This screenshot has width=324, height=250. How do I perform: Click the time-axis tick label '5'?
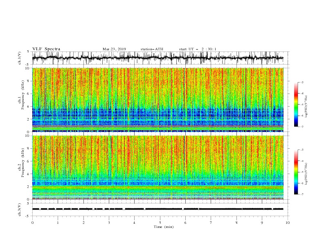160,223
